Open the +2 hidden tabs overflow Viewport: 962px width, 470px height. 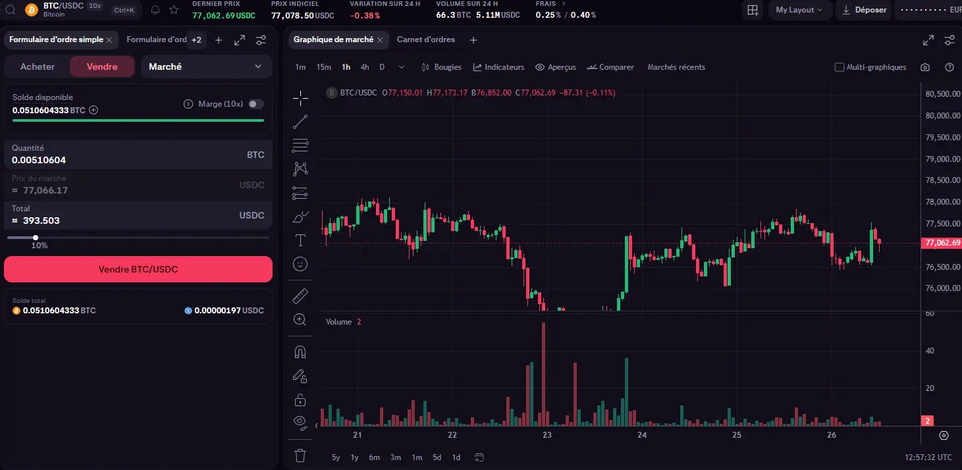coord(196,40)
